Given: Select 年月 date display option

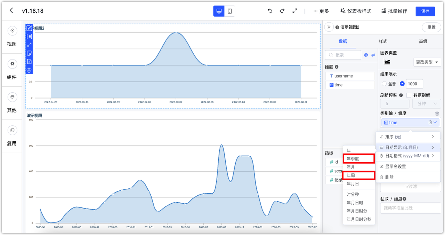Looking at the screenshot, I should (359, 167).
